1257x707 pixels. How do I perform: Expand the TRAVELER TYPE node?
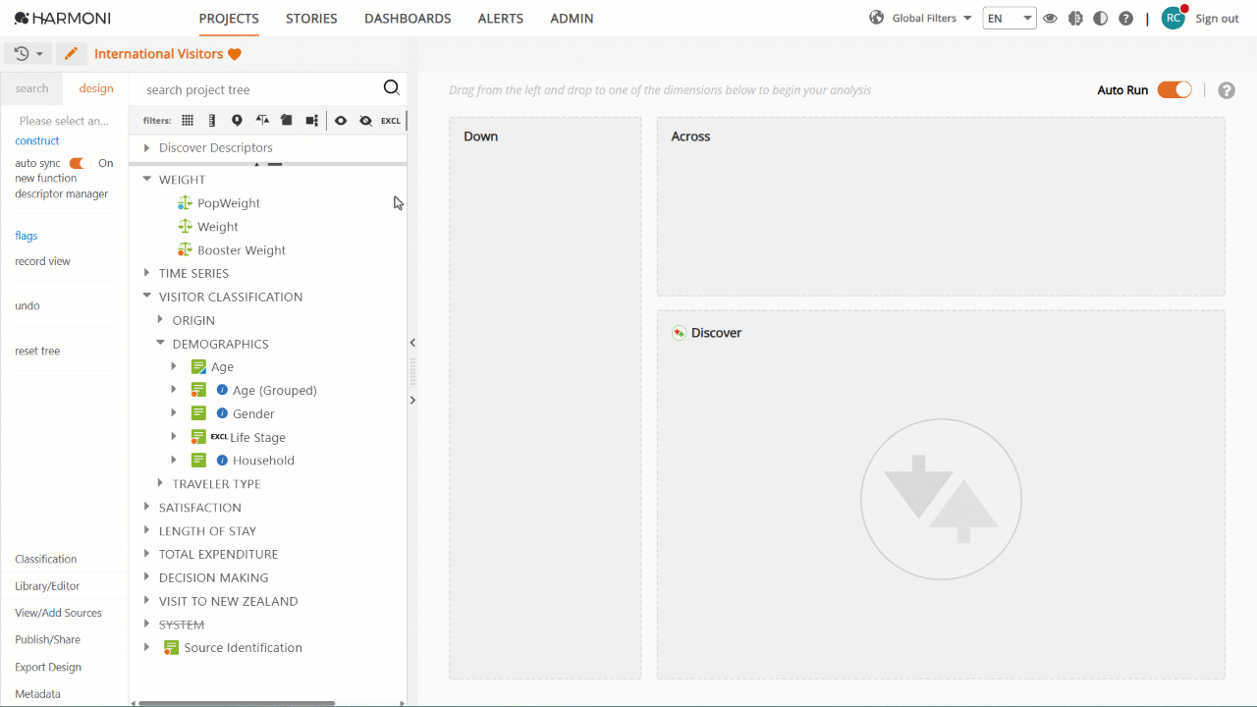tap(161, 484)
